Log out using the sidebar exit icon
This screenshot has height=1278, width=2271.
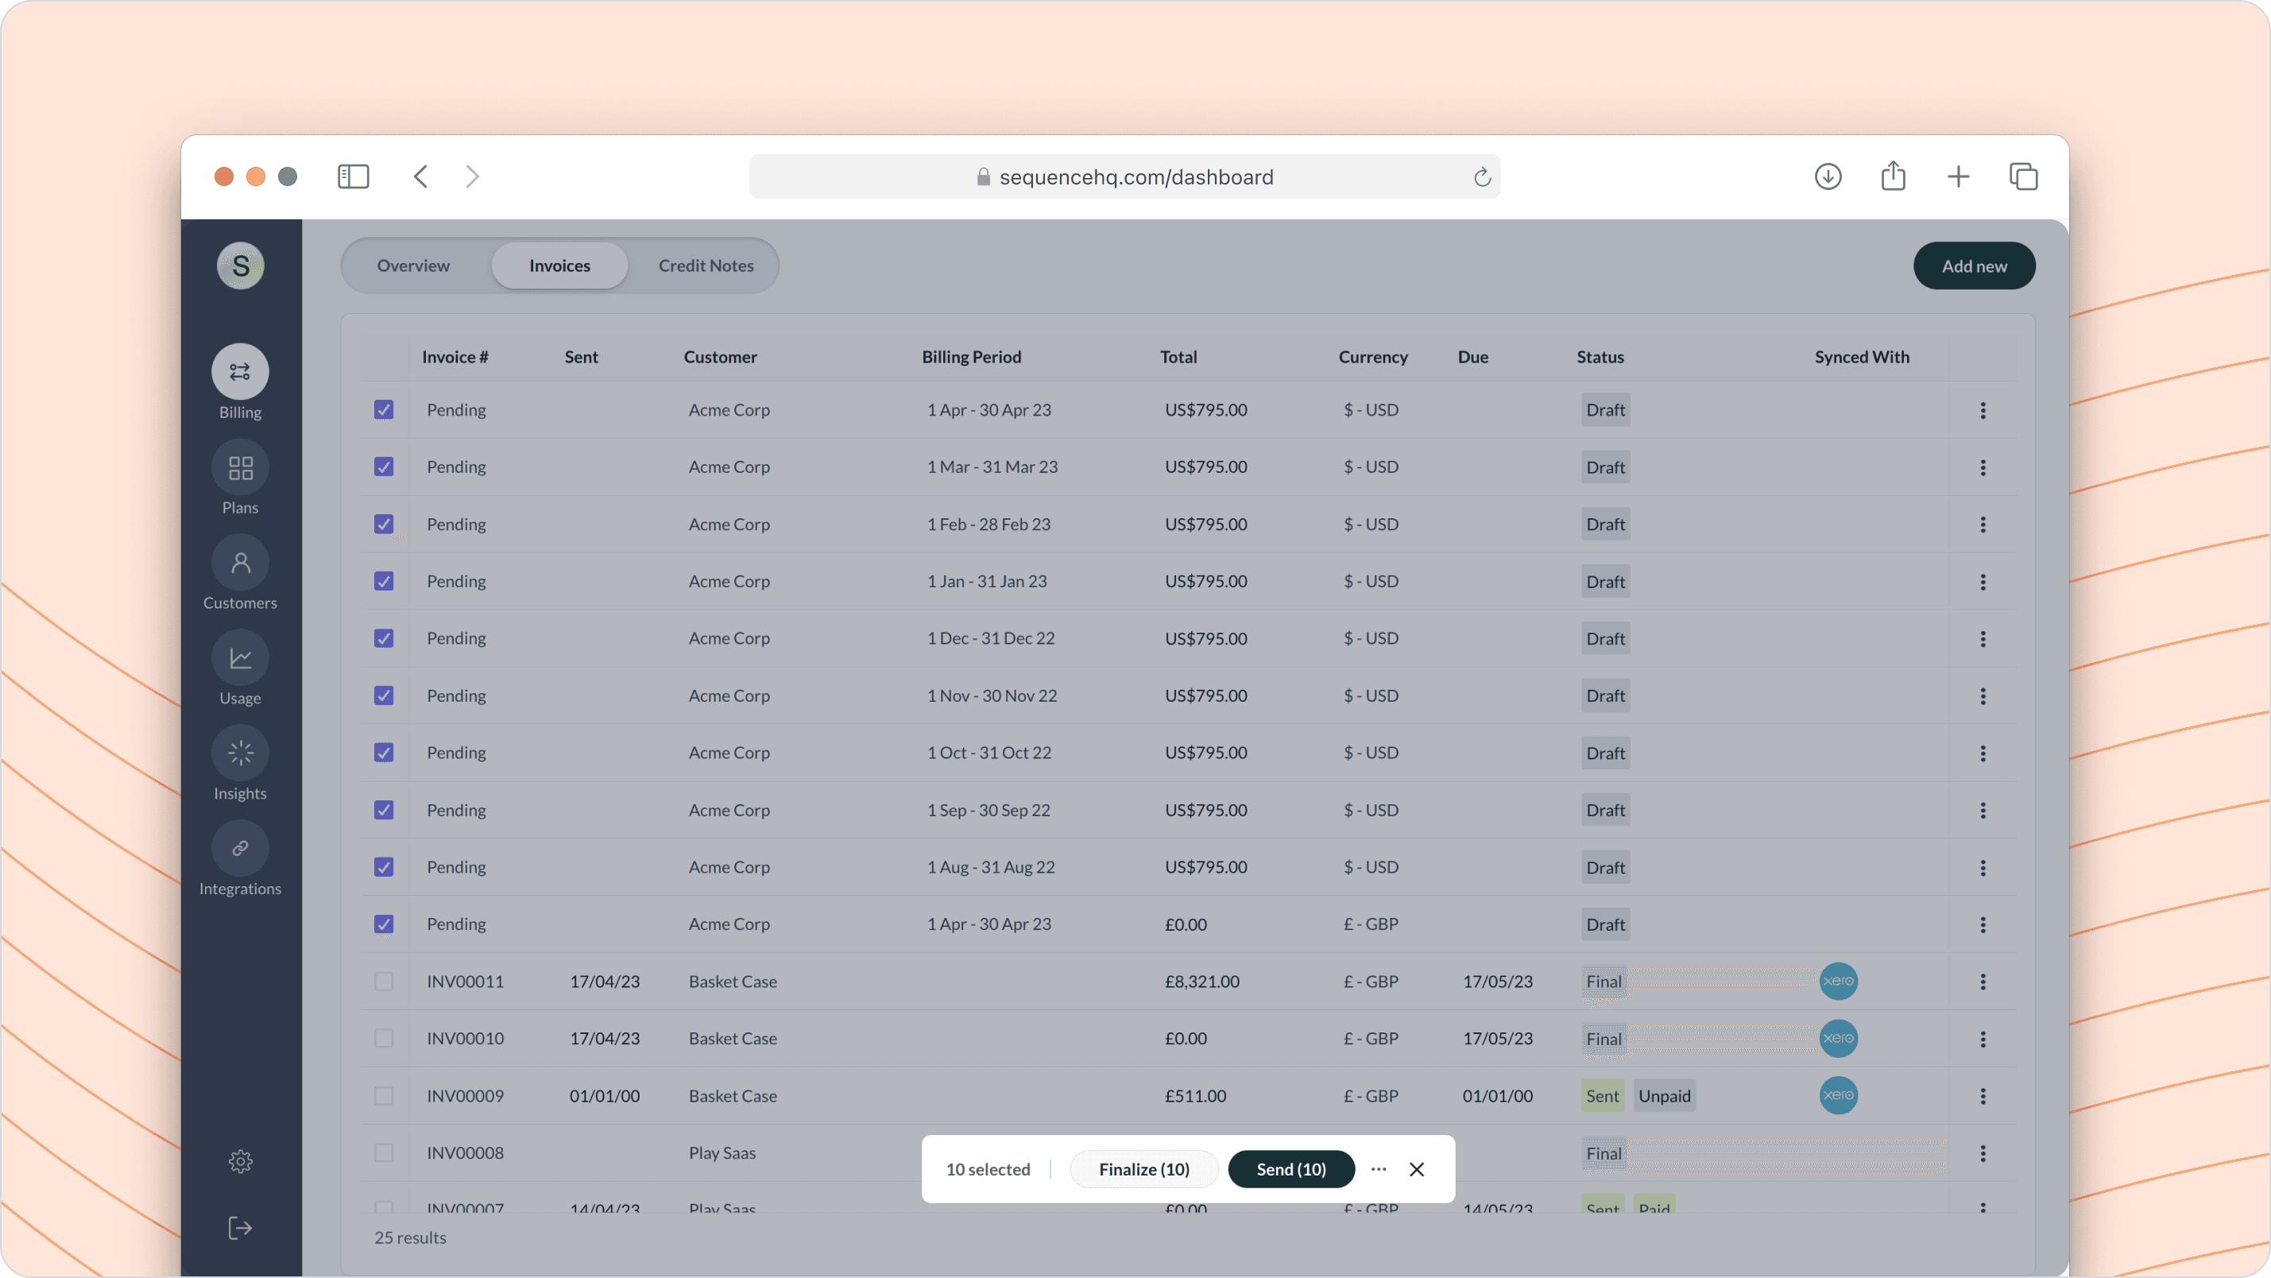click(x=240, y=1227)
